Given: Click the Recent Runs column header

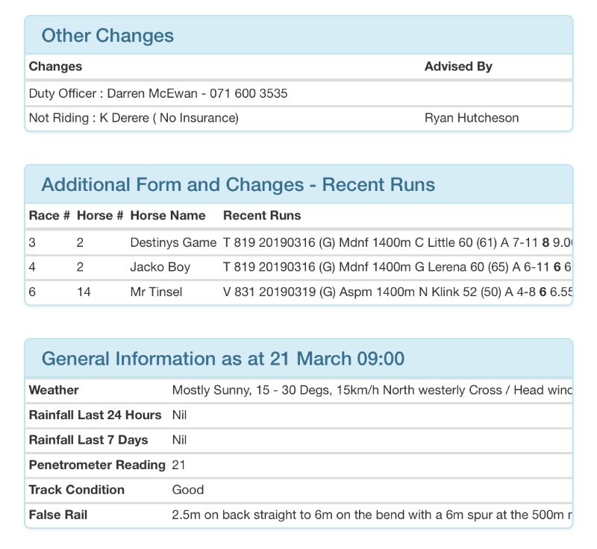Looking at the screenshot, I should tap(262, 216).
